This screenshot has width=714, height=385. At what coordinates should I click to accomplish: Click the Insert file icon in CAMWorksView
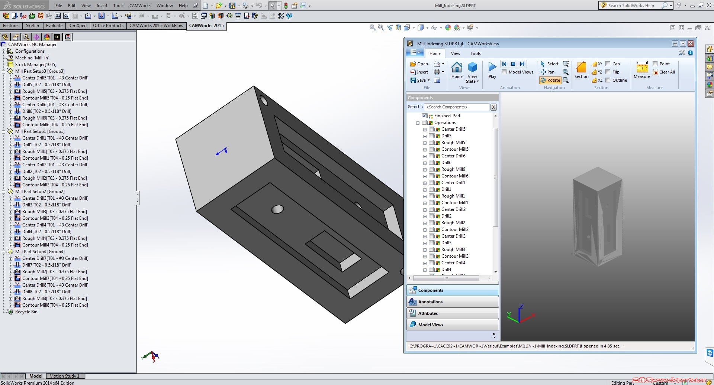(413, 72)
